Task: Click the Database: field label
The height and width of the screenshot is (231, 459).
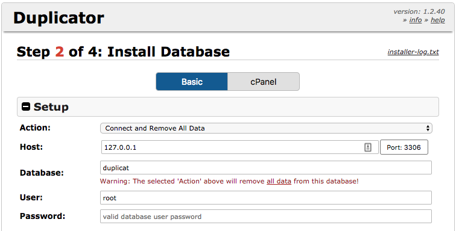Action: pos(42,173)
